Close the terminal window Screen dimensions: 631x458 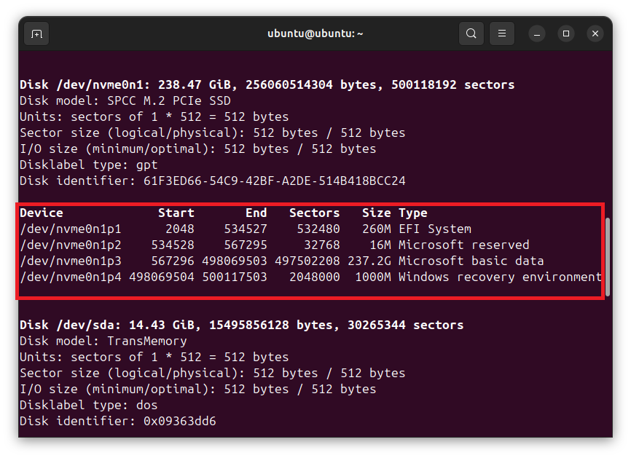click(x=595, y=33)
